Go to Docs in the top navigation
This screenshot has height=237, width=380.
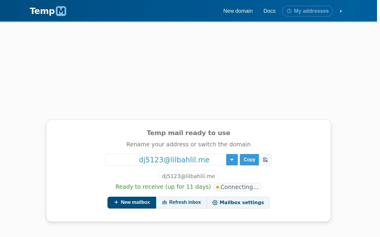(269, 11)
